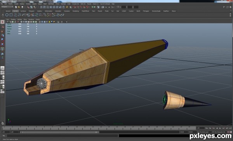
Task: Toggle smooth shade all in viewport
Action: [x=42, y=22]
